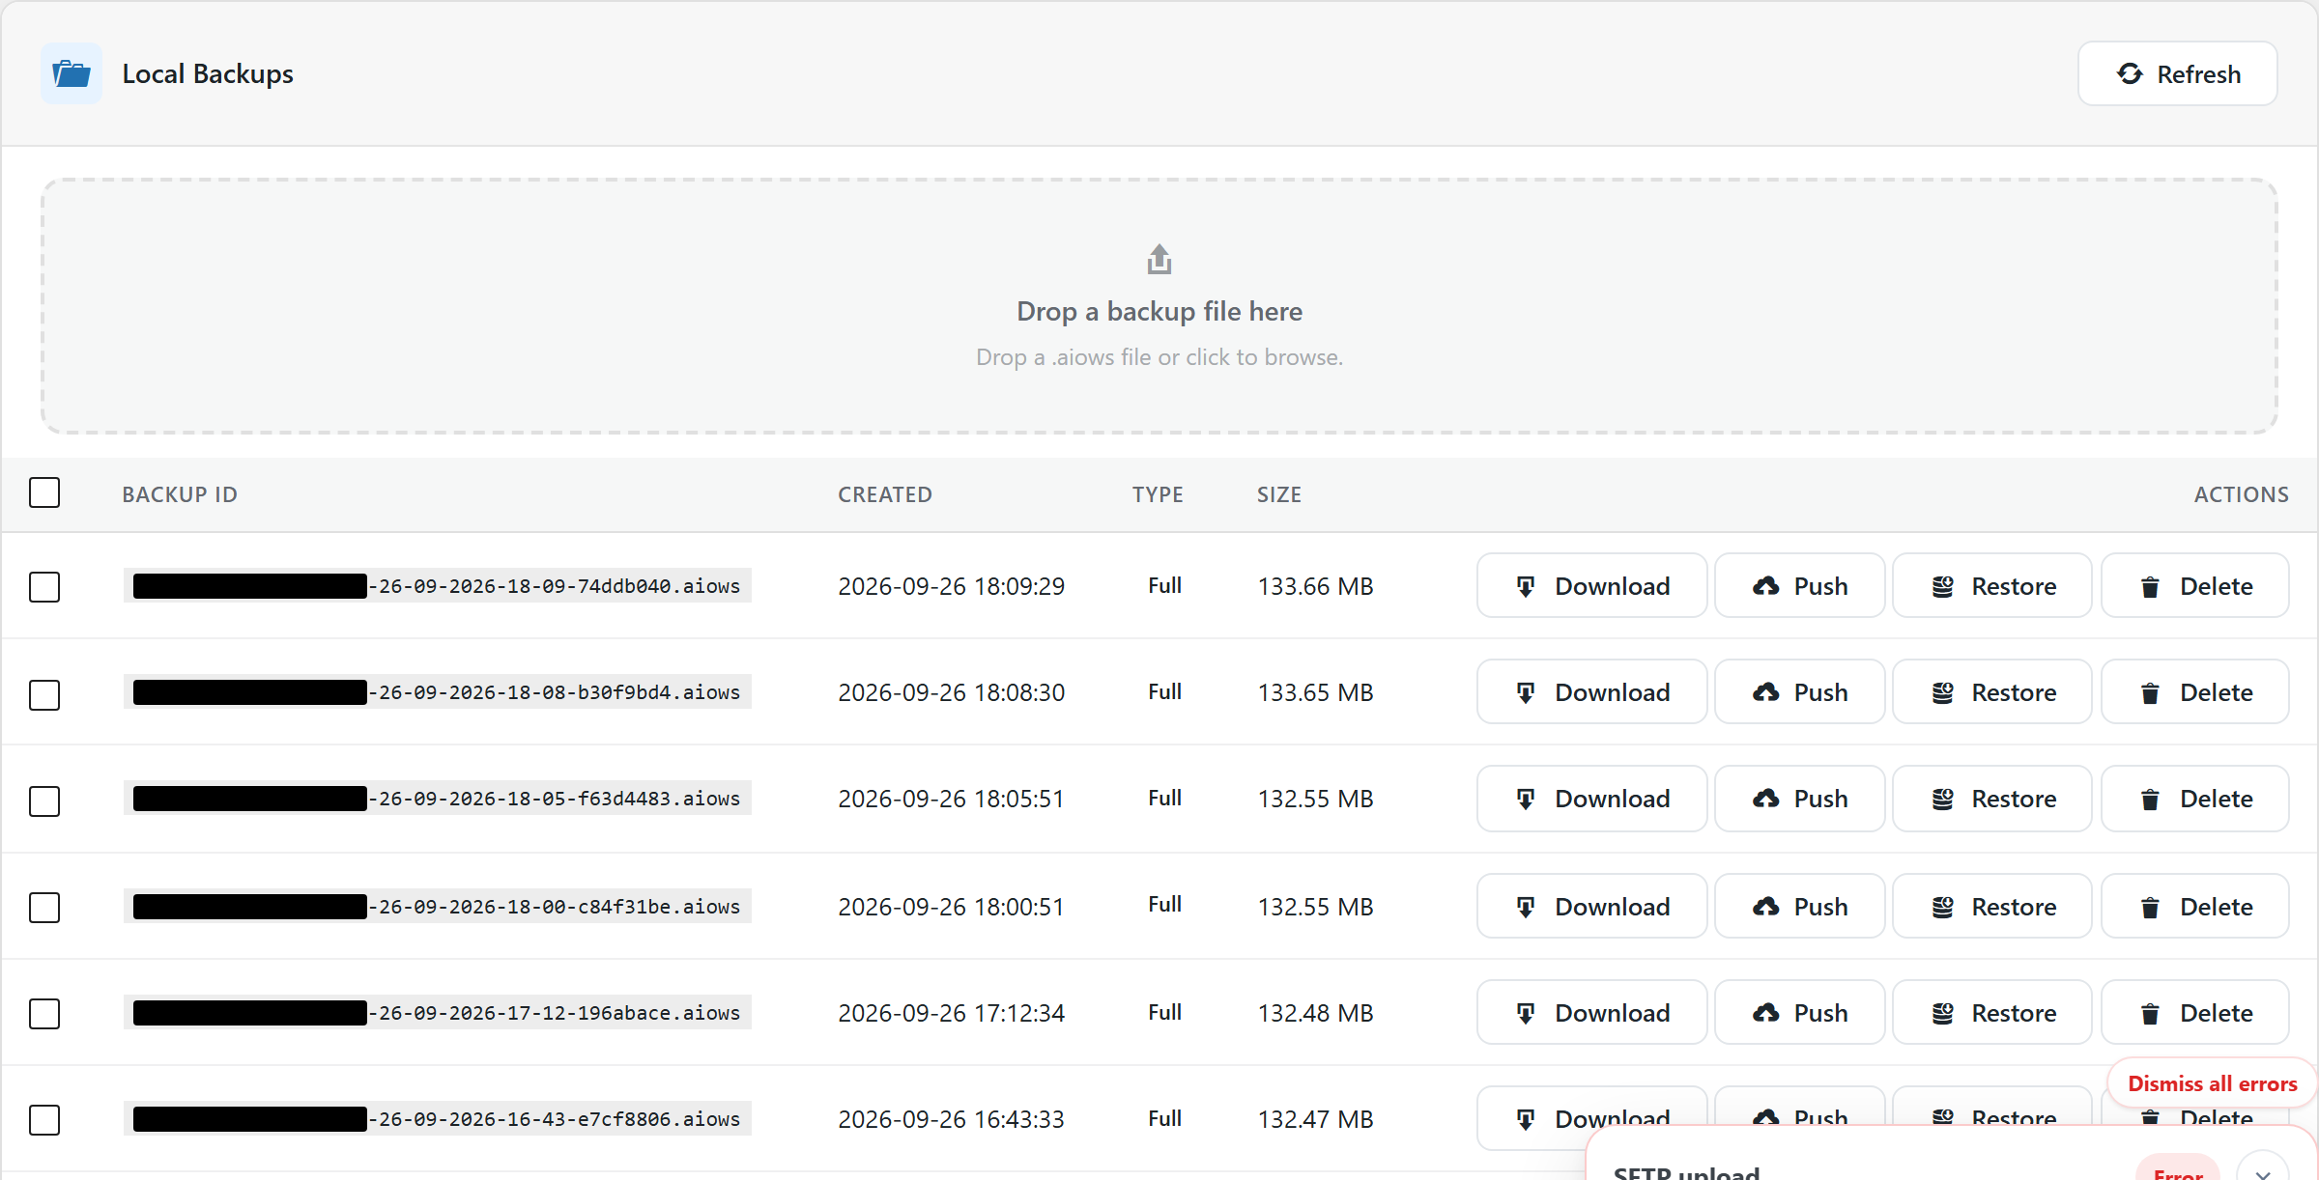Select the e7cf8806 backup checkbox

click(x=44, y=1119)
